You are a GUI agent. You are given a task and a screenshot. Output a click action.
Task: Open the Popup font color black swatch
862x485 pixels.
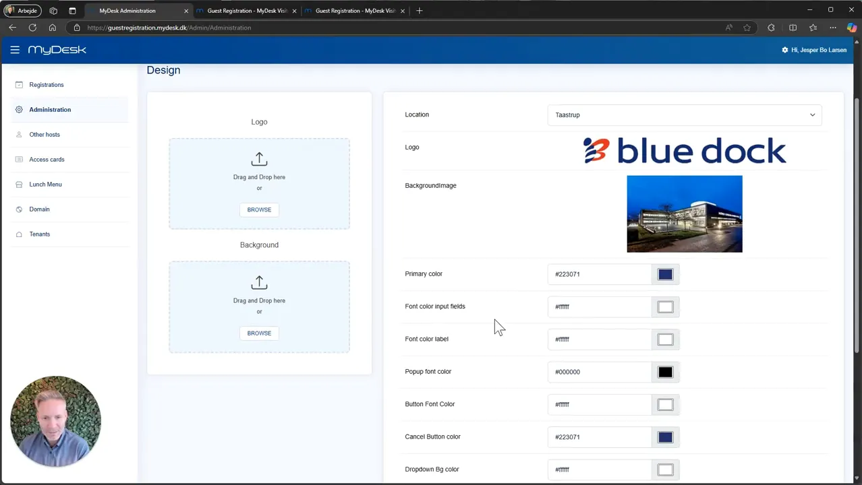point(665,372)
